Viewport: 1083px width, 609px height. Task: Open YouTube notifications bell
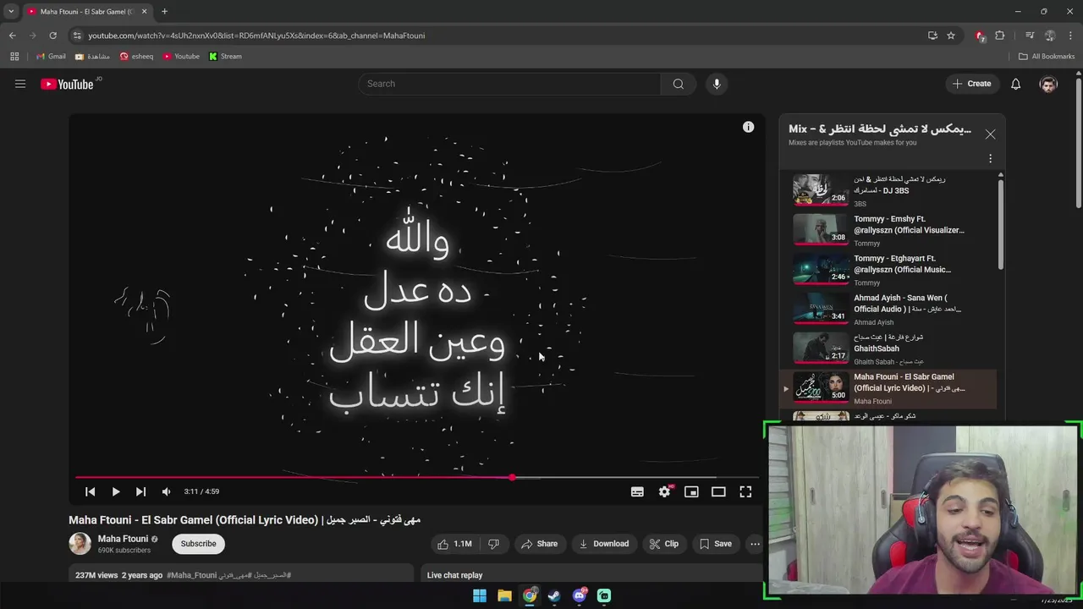pyautogui.click(x=1015, y=84)
